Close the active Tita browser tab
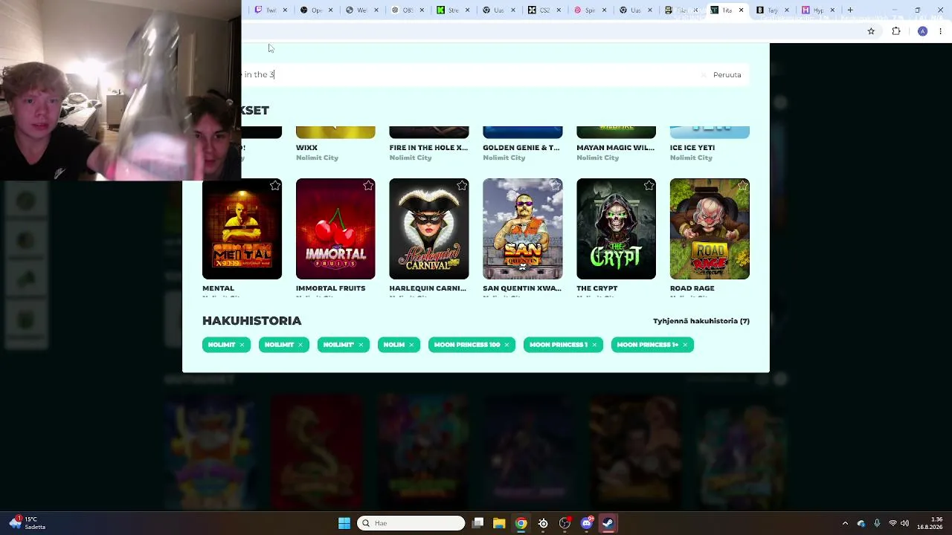 point(741,10)
